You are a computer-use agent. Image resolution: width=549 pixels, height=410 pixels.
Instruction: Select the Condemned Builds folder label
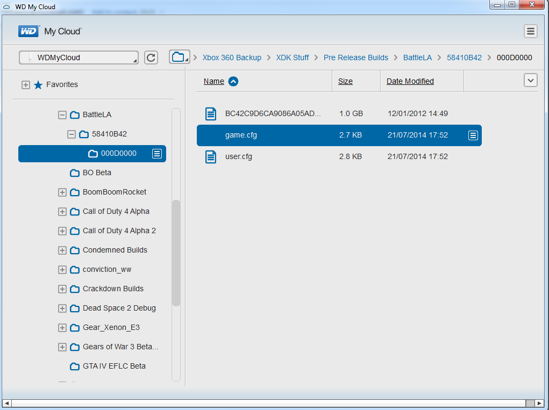[115, 250]
